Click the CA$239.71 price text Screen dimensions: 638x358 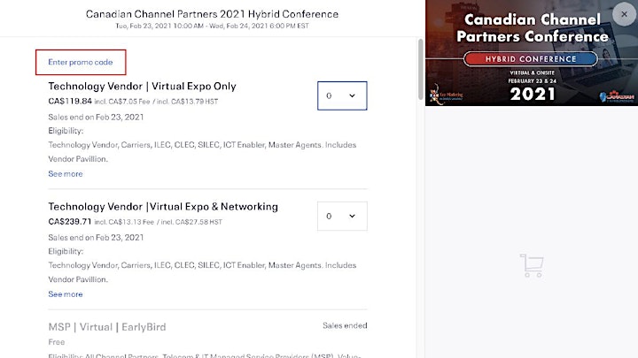(70, 222)
